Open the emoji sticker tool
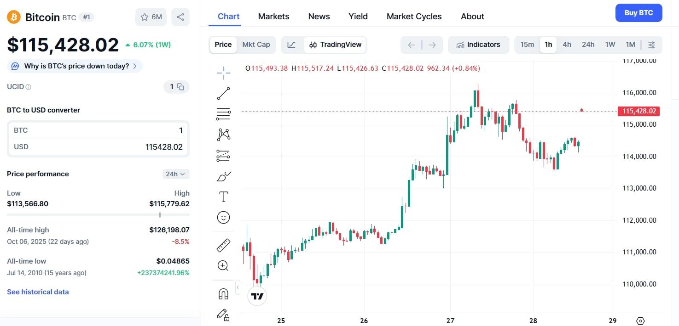This screenshot has height=326, width=679. 223,217
